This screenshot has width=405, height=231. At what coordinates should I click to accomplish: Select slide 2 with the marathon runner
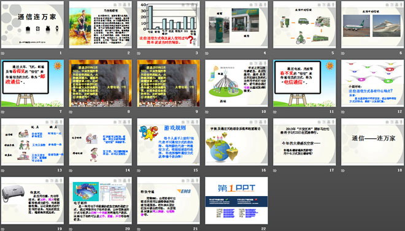pos(101,25)
